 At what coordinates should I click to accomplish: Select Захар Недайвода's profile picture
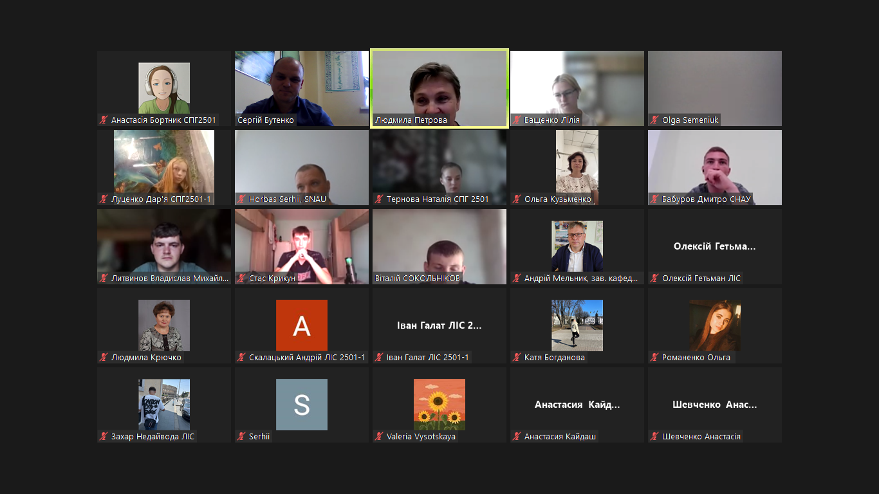[x=164, y=405]
